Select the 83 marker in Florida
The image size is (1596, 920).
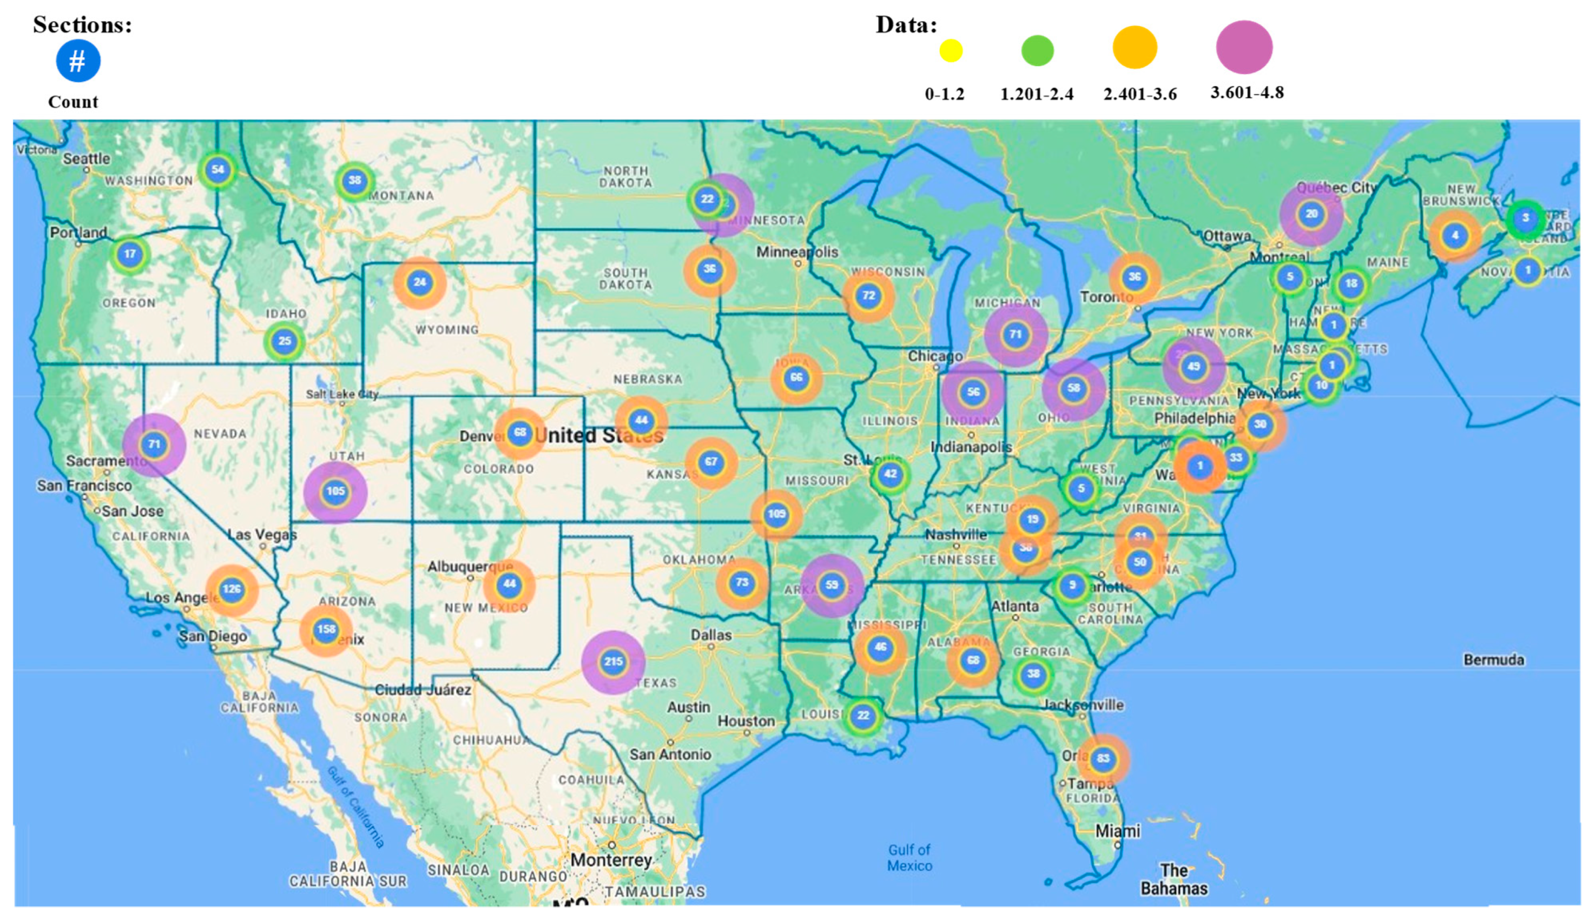1103,758
